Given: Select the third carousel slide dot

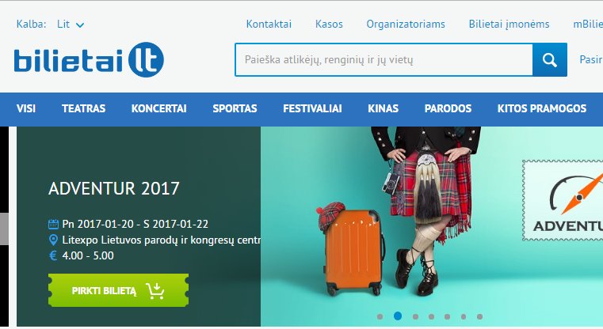Looking at the screenshot, I should point(415,316).
